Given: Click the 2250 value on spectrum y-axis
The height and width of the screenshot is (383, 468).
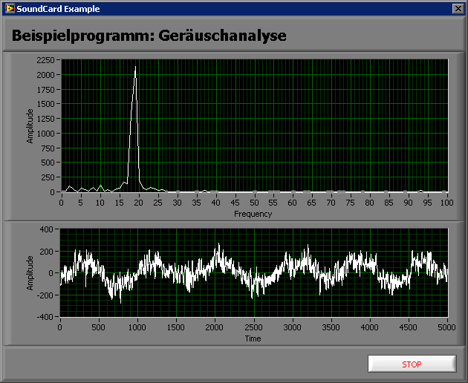Looking at the screenshot, I should click(45, 60).
